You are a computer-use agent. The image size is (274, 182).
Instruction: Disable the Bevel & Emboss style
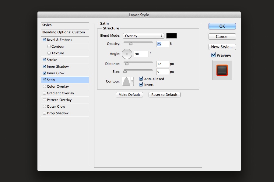pyautogui.click(x=44, y=40)
